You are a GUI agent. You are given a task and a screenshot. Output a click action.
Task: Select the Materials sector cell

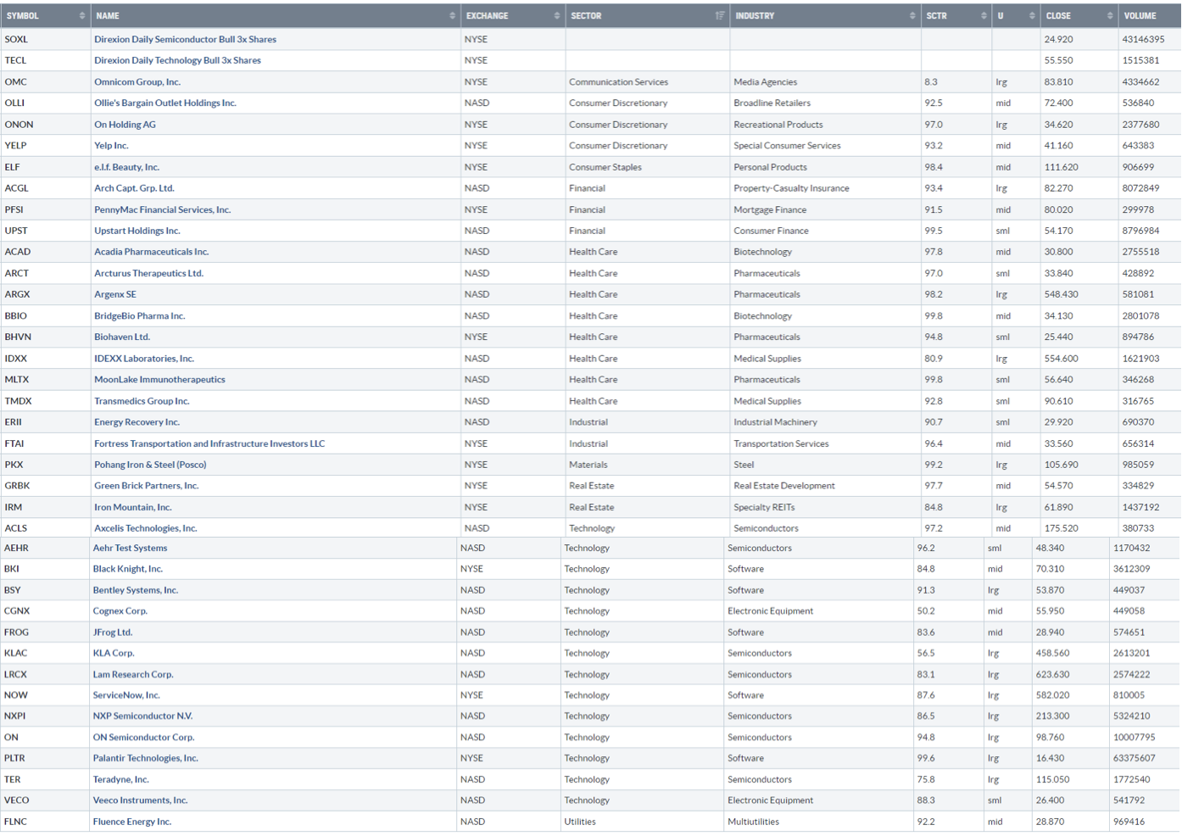[588, 465]
